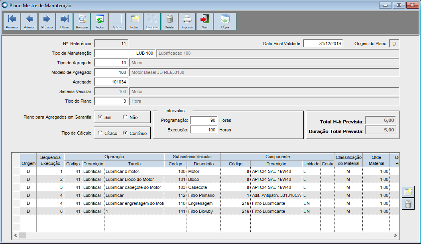Open the Procurar search tool
The width and height of the screenshot is (421, 244).
point(82,21)
